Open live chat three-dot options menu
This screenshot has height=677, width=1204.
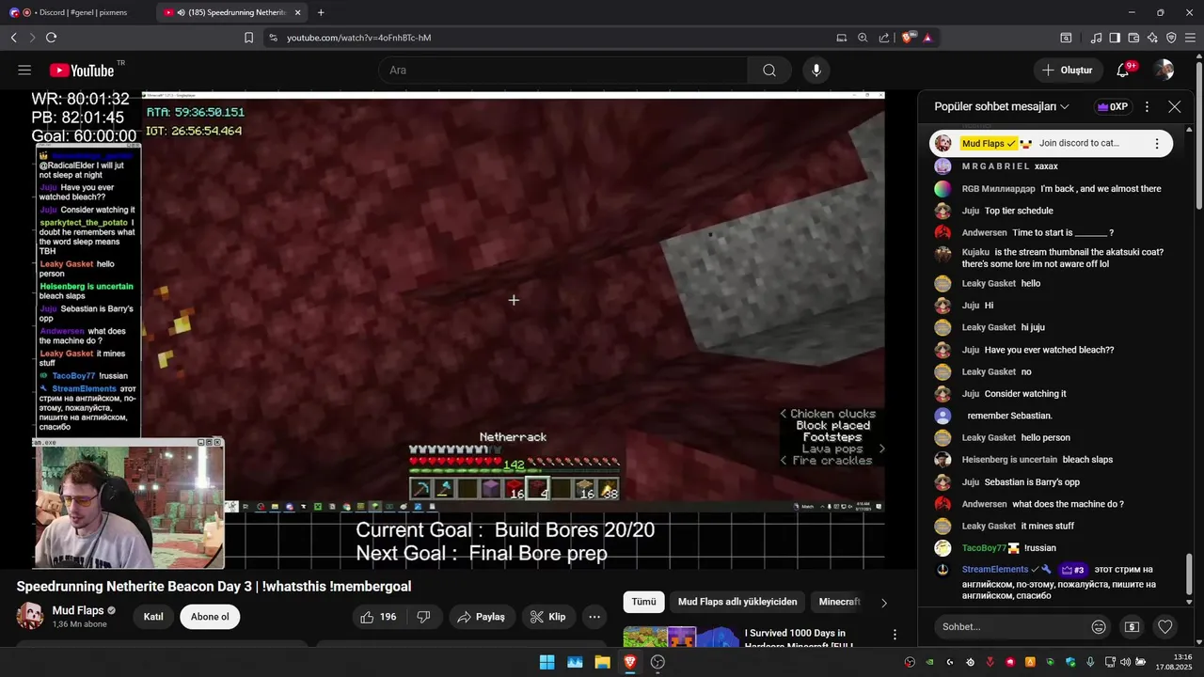tap(1147, 107)
